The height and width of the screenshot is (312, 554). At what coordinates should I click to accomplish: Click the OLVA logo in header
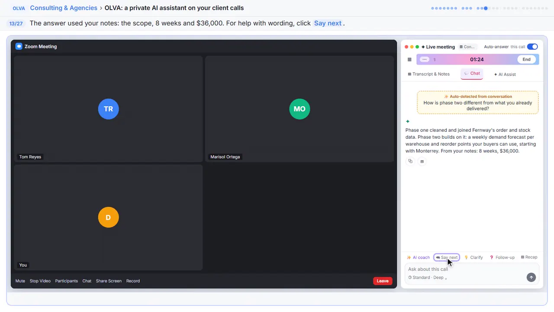click(x=19, y=8)
